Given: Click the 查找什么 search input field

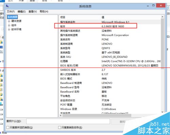Looking at the screenshot, I should [68, 121].
